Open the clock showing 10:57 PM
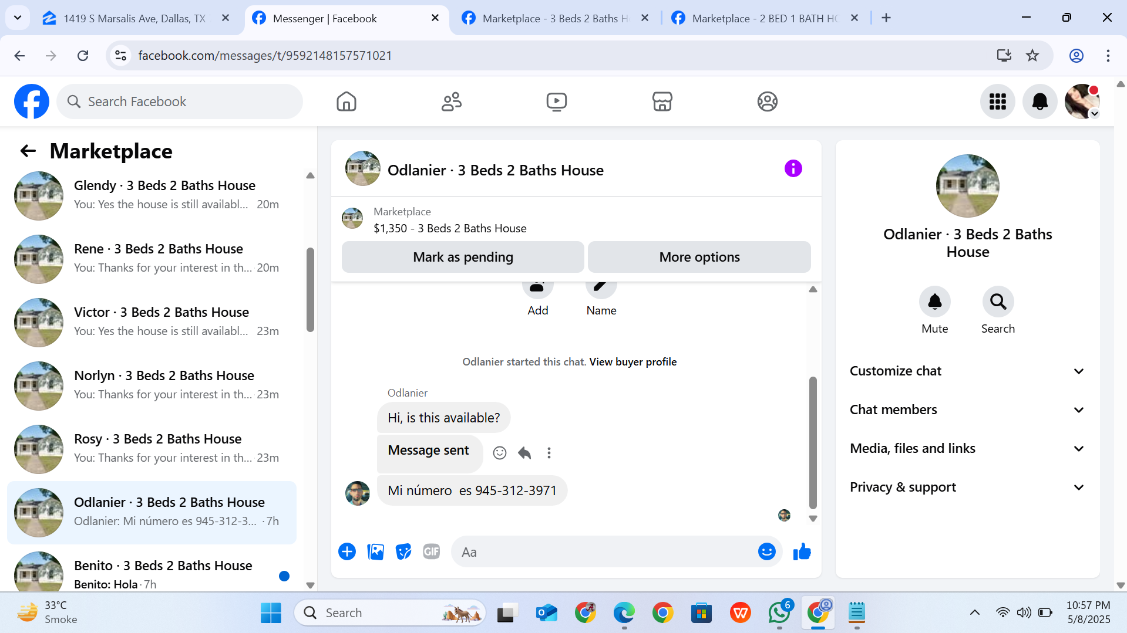The image size is (1127, 633). (x=1088, y=612)
